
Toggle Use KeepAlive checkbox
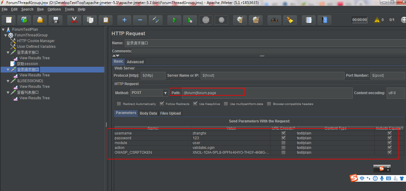tap(195, 104)
